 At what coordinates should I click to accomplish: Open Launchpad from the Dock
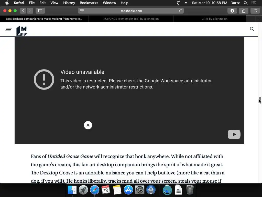pyautogui.click(x=83, y=190)
